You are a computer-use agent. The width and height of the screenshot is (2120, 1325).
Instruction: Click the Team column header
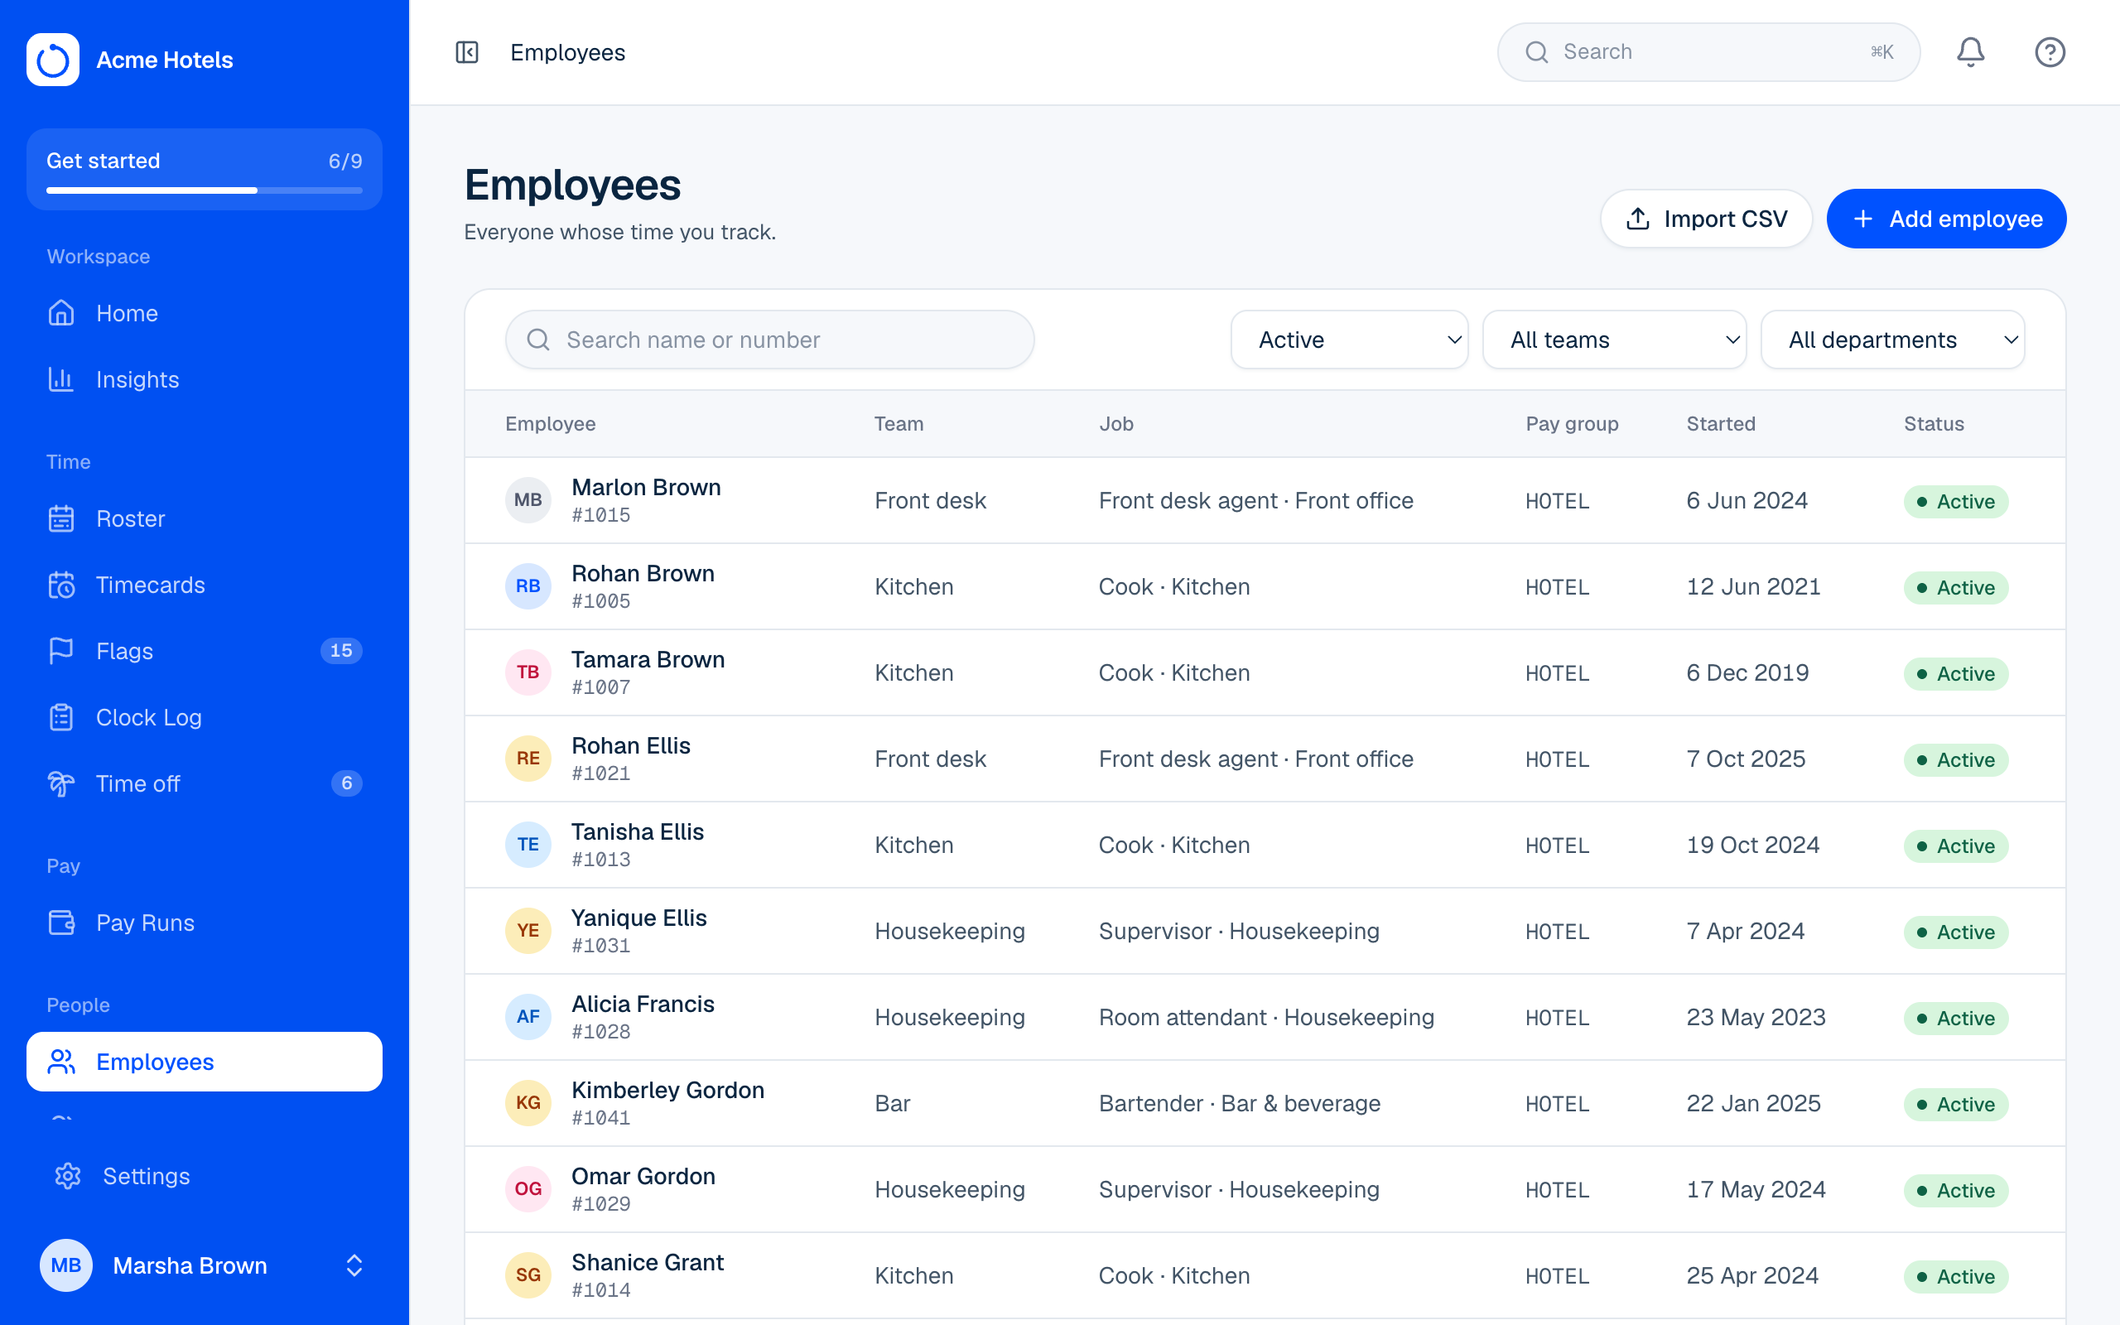(x=898, y=424)
